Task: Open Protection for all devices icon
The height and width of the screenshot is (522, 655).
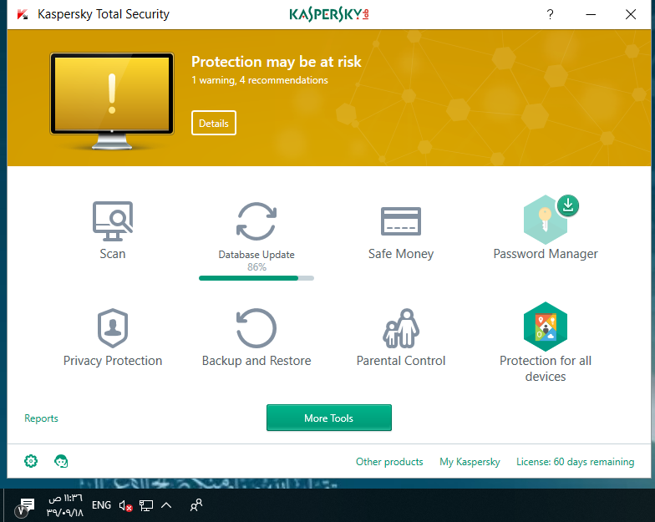Action: 545,327
